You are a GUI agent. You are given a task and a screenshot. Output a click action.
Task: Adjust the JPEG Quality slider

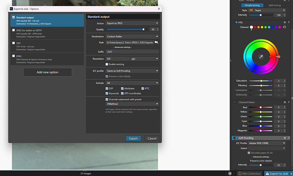(x=127, y=30)
